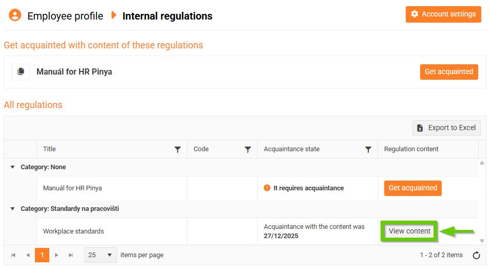Select page number 1
The width and height of the screenshot is (490, 269).
tap(42, 255)
